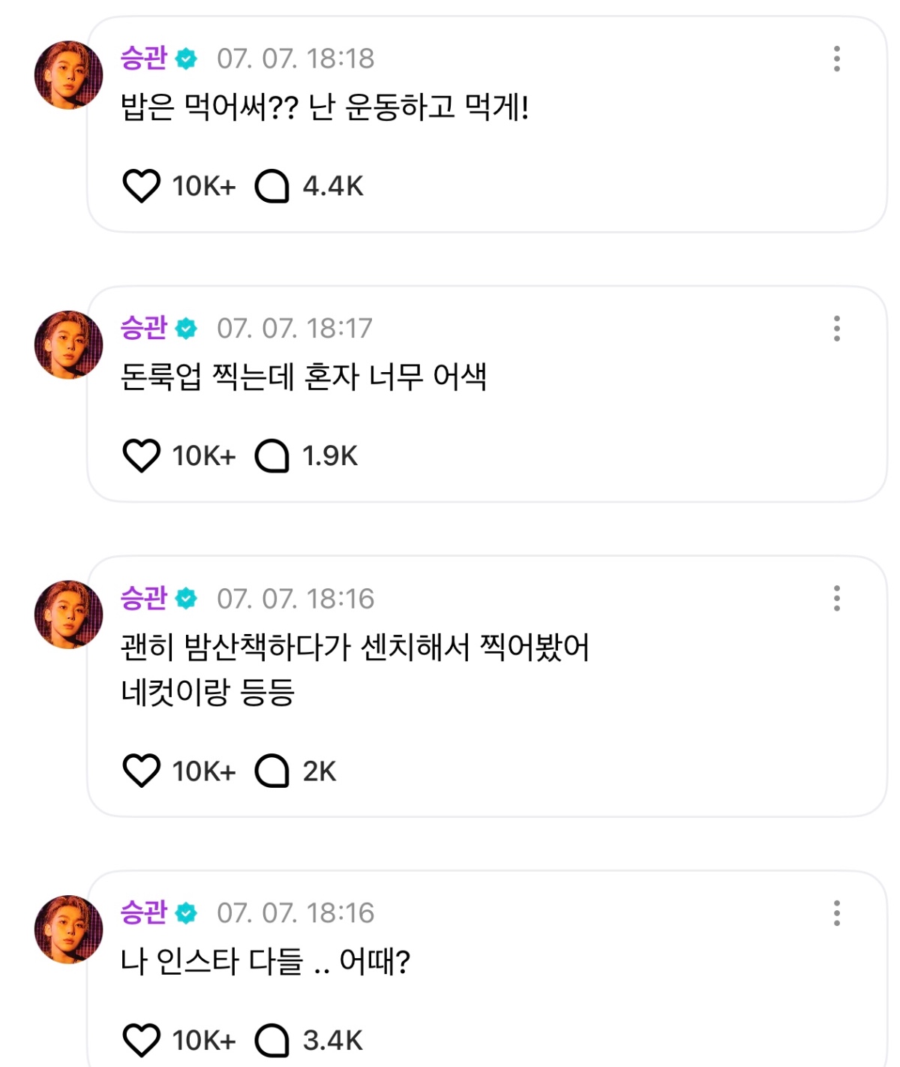Open three-dot menu on Instagram post
The image size is (900, 1067).
pyautogui.click(x=836, y=913)
